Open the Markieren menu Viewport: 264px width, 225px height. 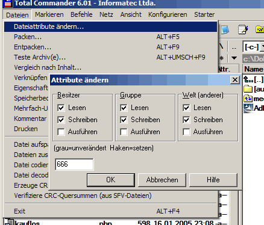[49, 14]
